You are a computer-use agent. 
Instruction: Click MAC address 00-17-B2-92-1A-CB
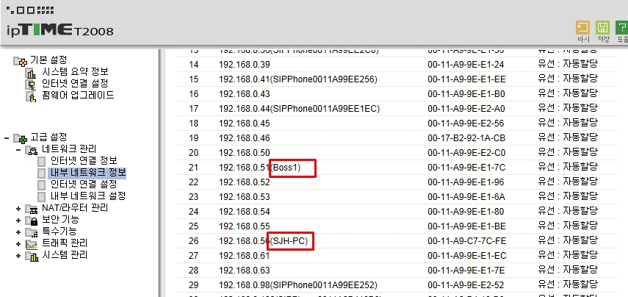coord(466,138)
